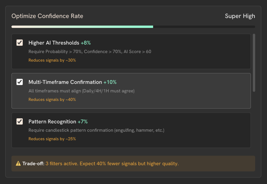The image size is (267, 184).
Task: Select the Multi-Timeframe Confirmation title
Action: tap(65, 82)
